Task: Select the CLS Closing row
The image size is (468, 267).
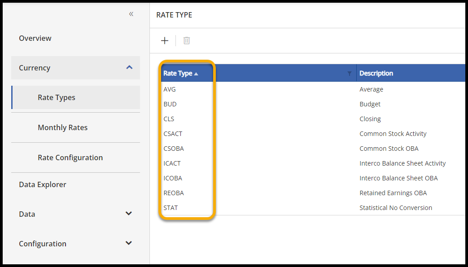Action: (x=169, y=119)
